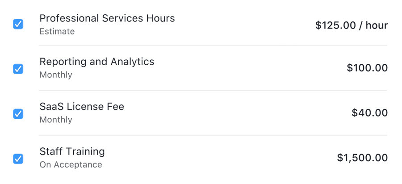Image resolution: width=402 pixels, height=184 pixels.
Task: Uncheck the Professional Services Hours checkbox
Action: 18,24
